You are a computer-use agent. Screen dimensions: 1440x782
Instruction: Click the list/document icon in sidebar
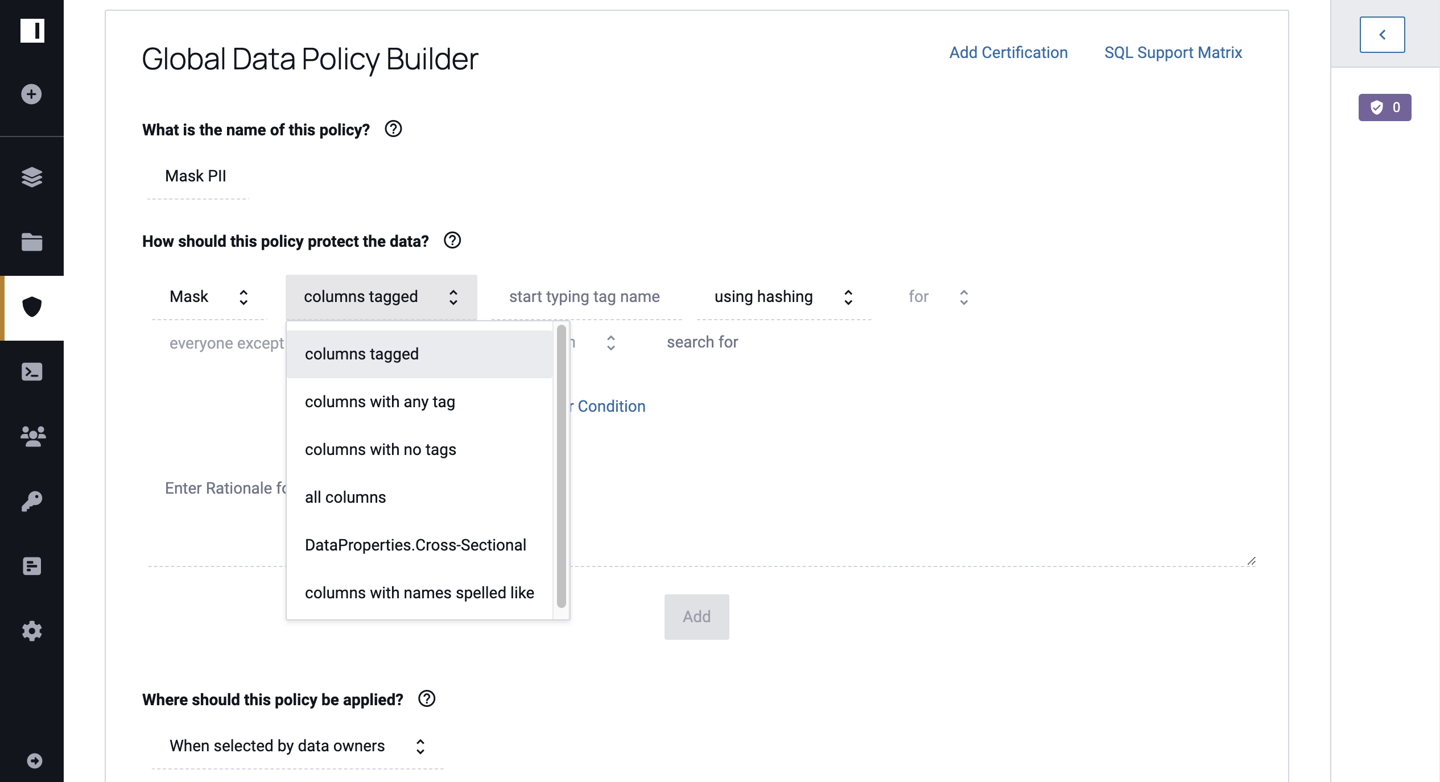pos(31,566)
